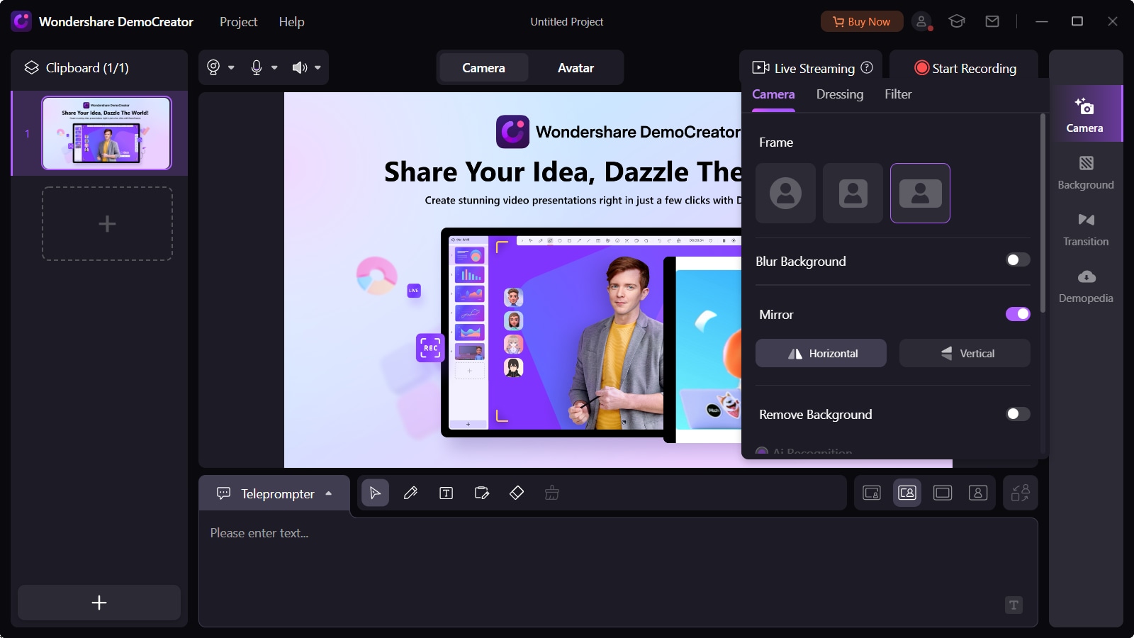Choose the camera-only layout
This screenshot has width=1134, height=638.
click(x=978, y=493)
